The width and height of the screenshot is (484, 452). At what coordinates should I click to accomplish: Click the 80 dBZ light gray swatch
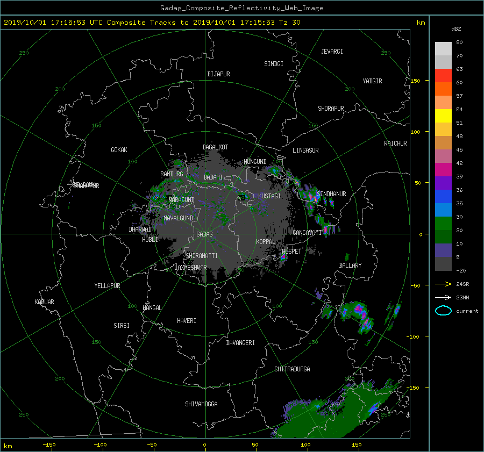pyautogui.click(x=443, y=49)
